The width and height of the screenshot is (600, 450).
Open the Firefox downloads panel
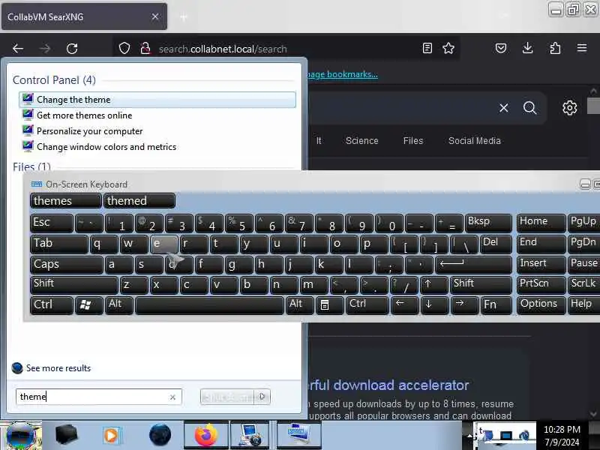[x=528, y=48]
